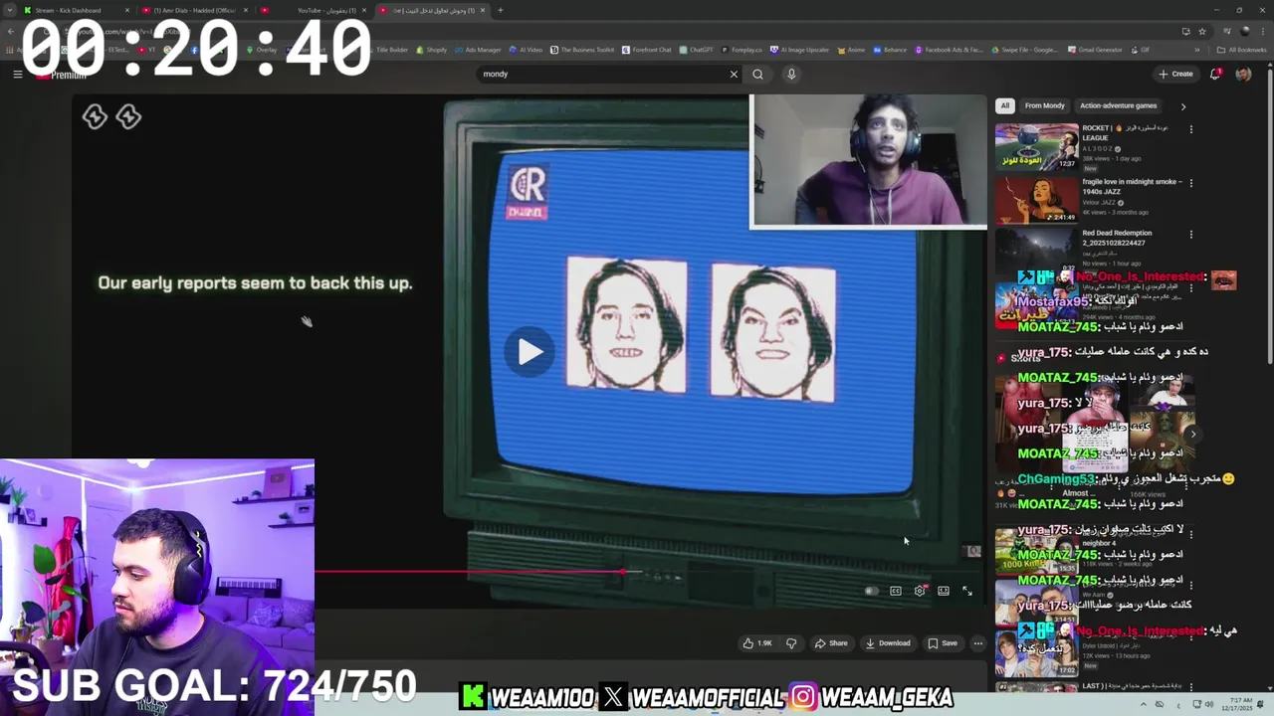Open 'Dyler Untold' video thumbnail with 17:02 duration
This screenshot has width=1274, height=716.
pyautogui.click(x=1036, y=651)
